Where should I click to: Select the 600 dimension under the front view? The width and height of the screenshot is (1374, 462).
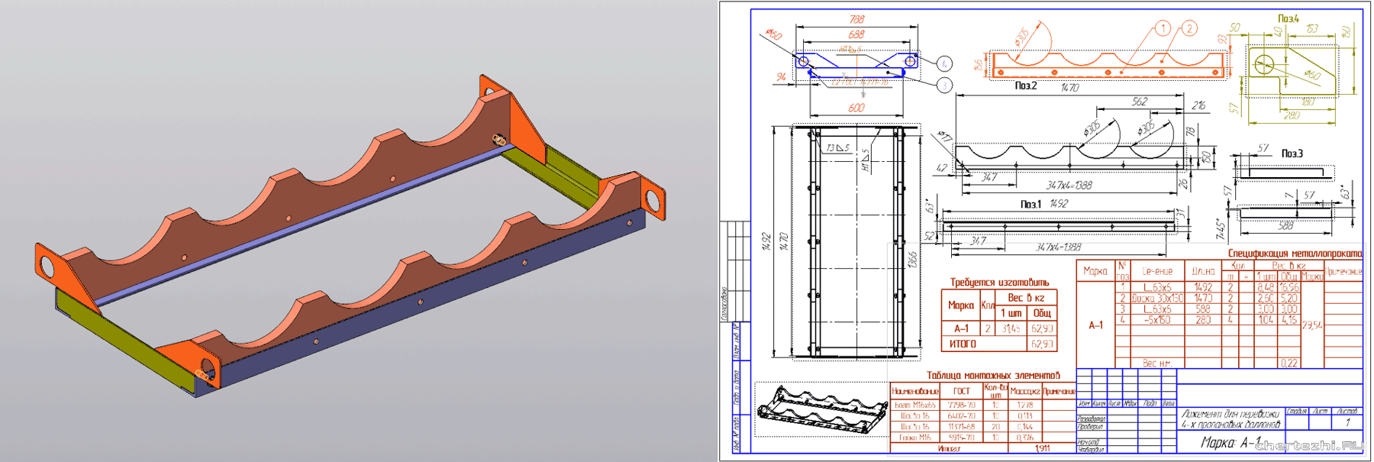tap(856, 108)
